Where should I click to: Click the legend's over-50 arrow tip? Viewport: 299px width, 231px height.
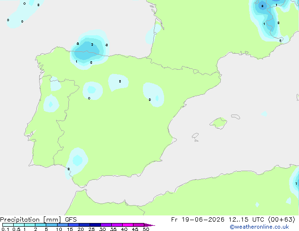click(149, 225)
